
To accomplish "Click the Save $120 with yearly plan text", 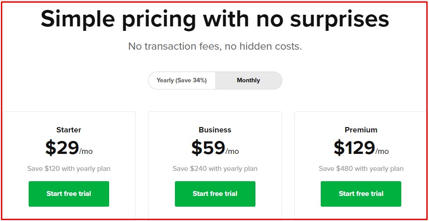I will click(x=69, y=169).
